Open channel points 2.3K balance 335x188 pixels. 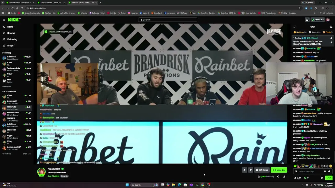[x=298, y=178]
